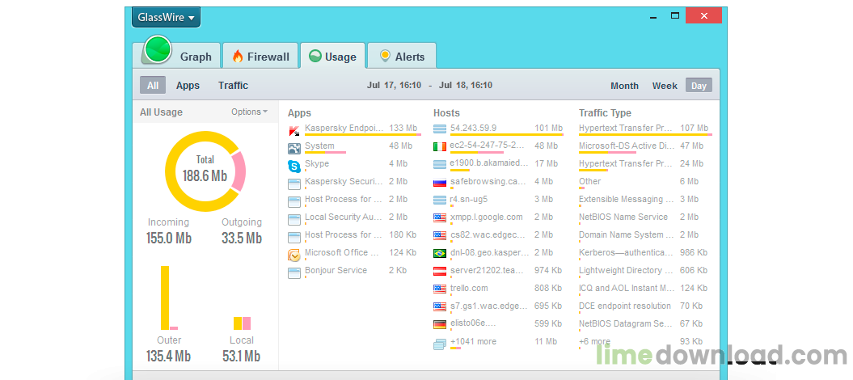Click the Incoming 155.0 Mb value
Viewport: 853px width, 380px height.
169,239
